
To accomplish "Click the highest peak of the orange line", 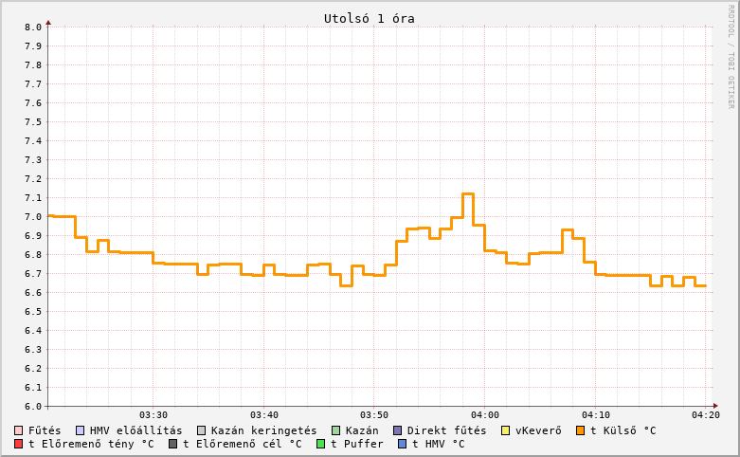I will (468, 193).
